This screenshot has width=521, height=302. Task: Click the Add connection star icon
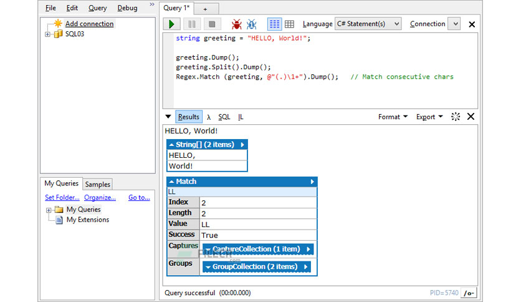(58, 23)
